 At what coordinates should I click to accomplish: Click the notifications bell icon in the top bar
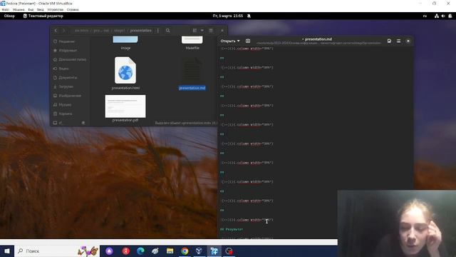(x=249, y=16)
